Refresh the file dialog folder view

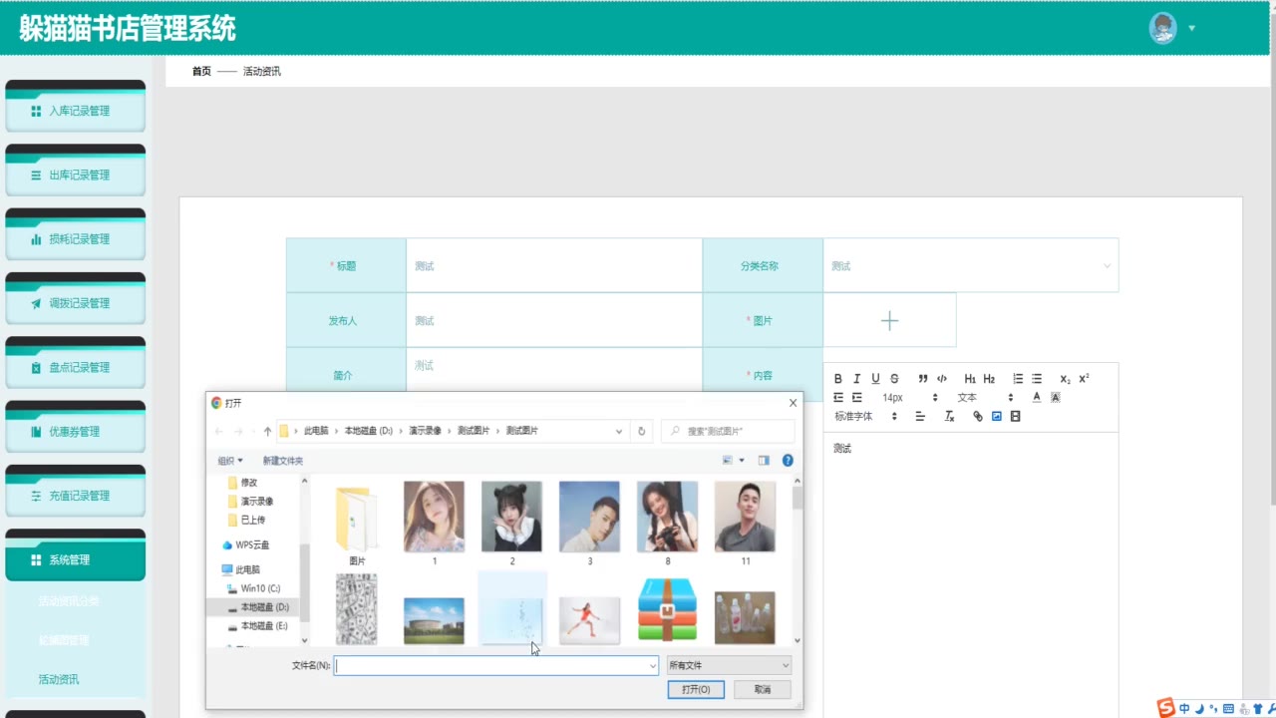[x=642, y=431]
